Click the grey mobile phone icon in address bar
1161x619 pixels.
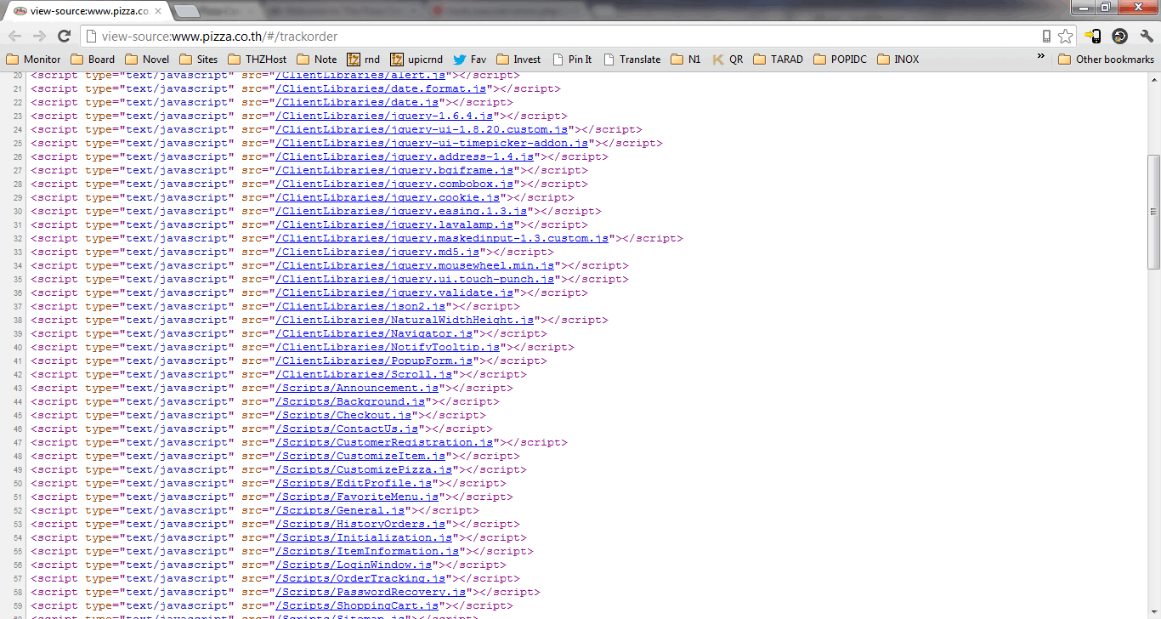click(x=1047, y=37)
